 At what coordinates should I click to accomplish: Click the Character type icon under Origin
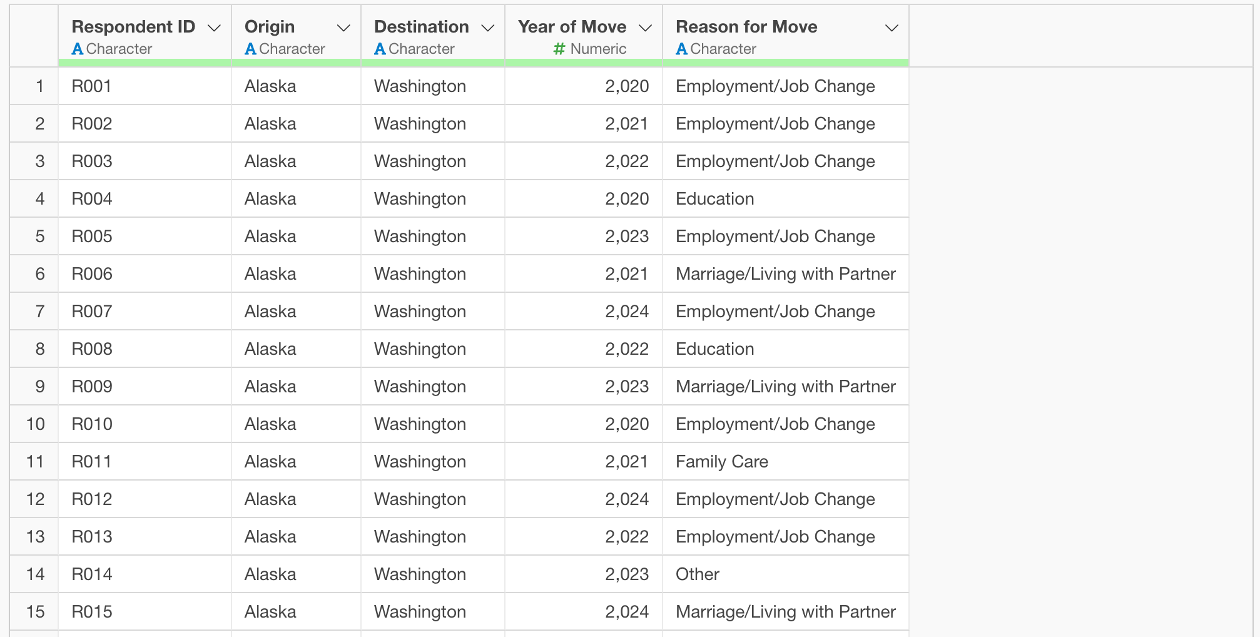click(250, 49)
